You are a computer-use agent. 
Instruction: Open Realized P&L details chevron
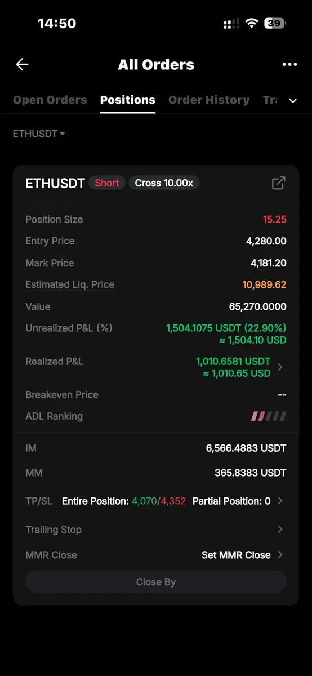pos(280,367)
